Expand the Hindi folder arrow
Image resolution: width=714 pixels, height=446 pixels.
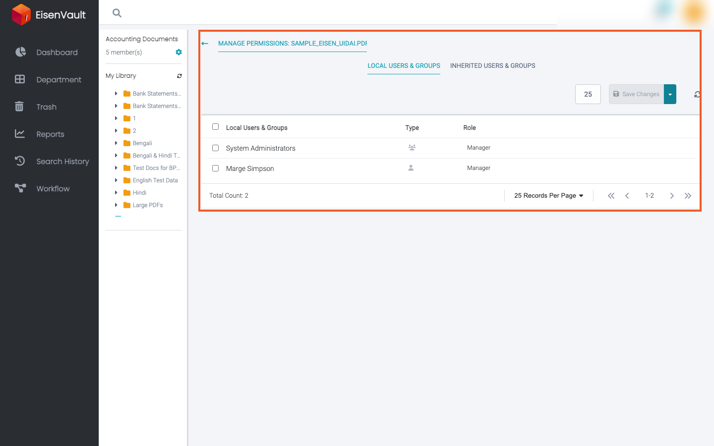(x=116, y=193)
